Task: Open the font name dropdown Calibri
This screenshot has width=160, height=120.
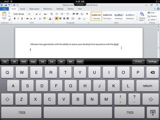Action: tap(20, 14)
